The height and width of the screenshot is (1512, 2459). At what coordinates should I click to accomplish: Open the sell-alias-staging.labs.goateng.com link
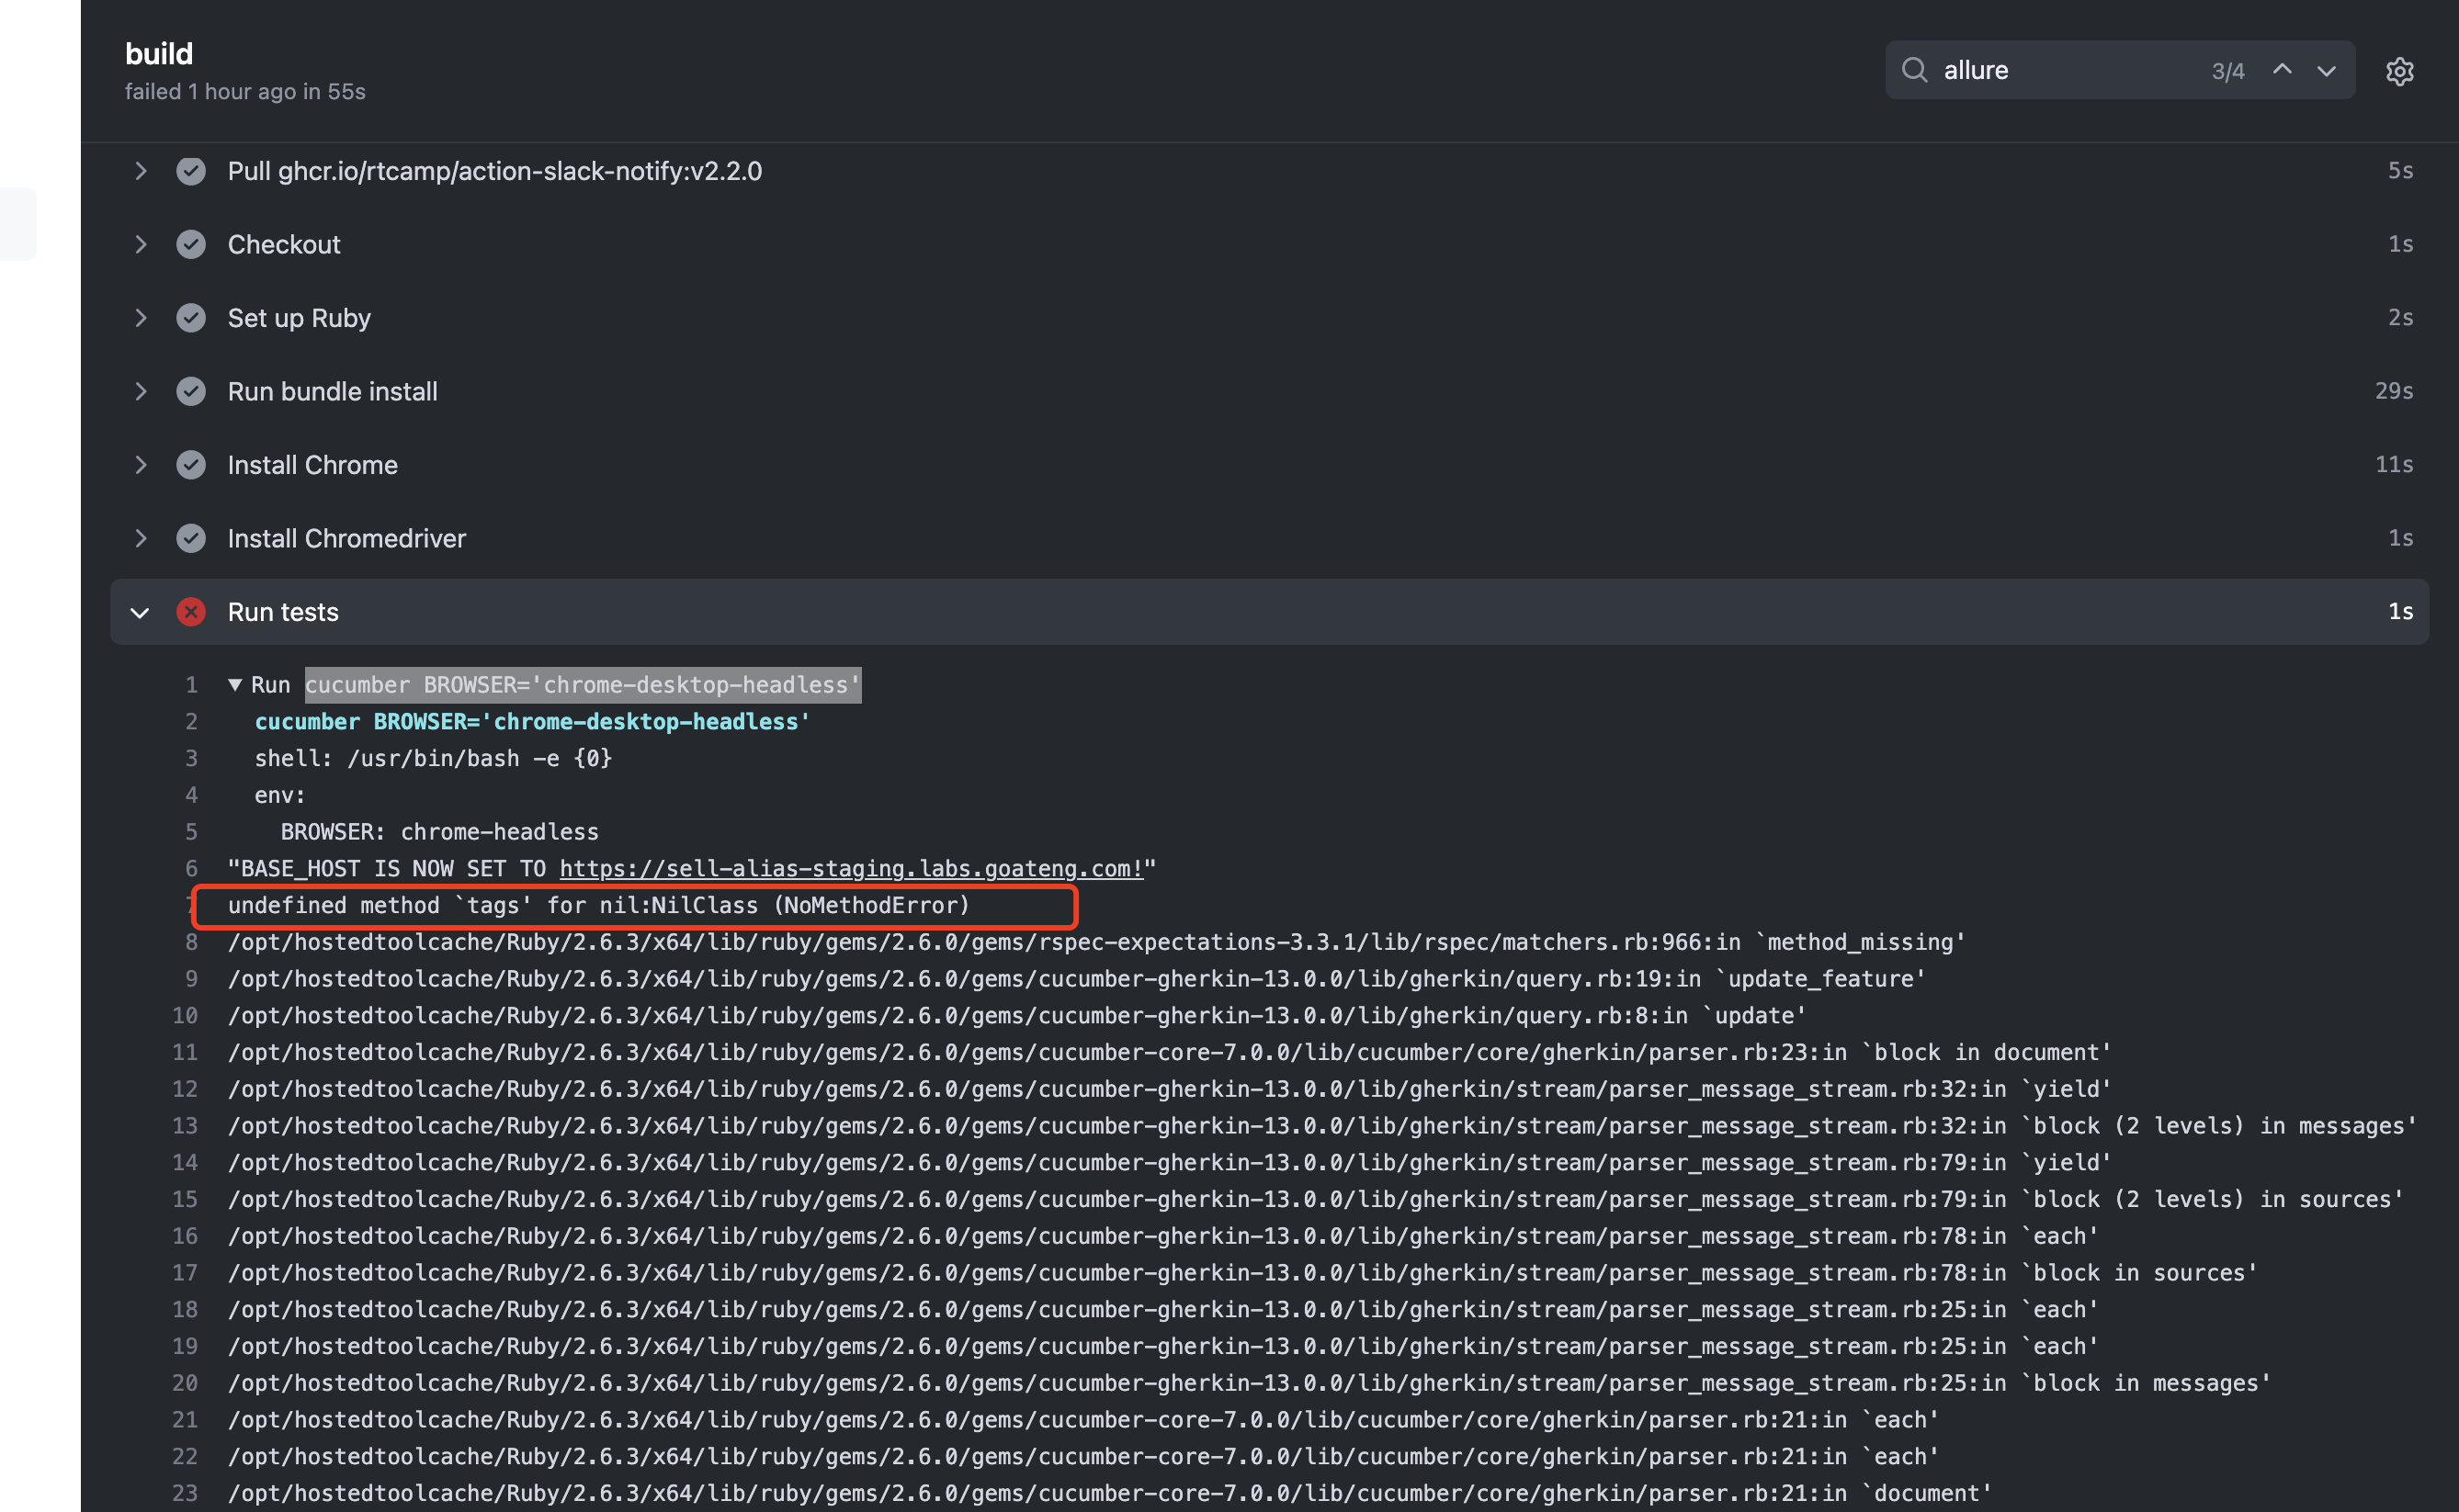coord(850,868)
